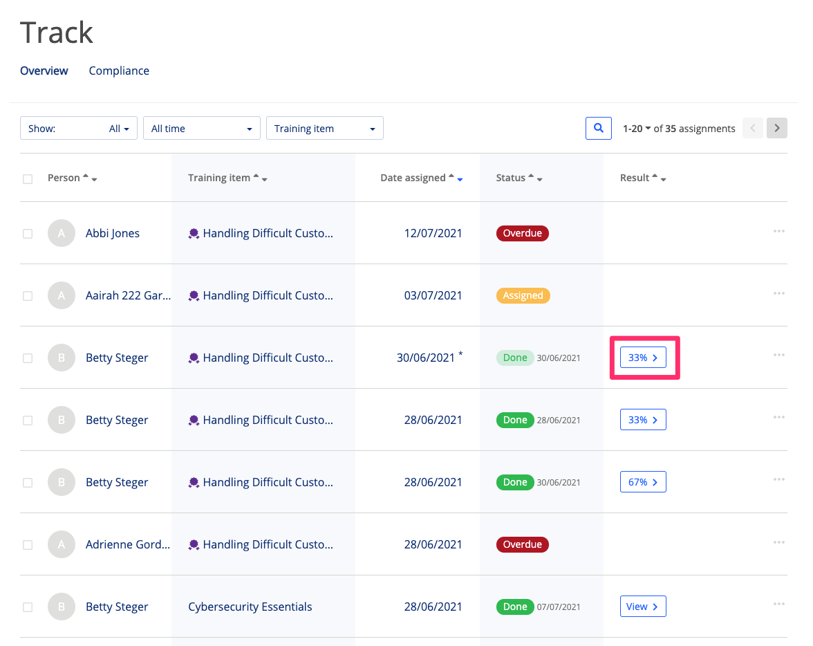Click the red Overdue badge for Abbi Jones
This screenshot has height=646, width=813.
[522, 233]
